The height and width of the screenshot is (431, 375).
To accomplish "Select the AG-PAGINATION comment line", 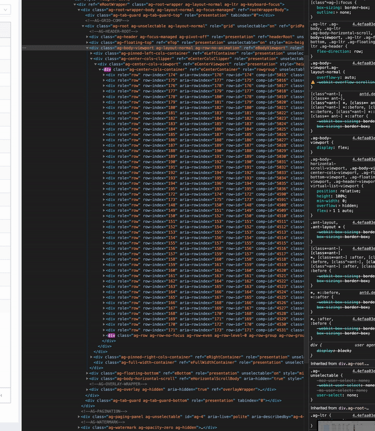I will point(104,411).
